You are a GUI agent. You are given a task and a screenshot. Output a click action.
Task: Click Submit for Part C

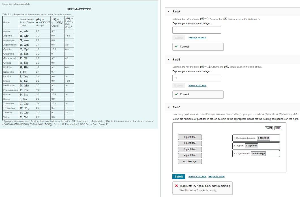pyautogui.click(x=179, y=176)
